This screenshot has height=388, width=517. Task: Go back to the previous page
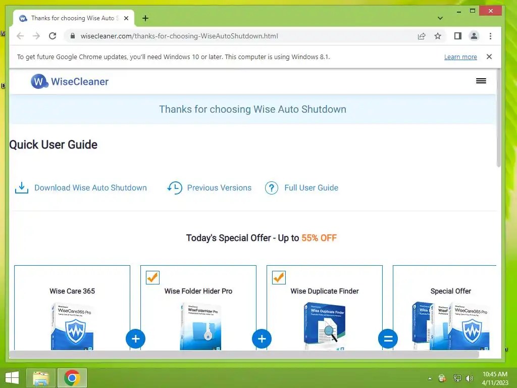pos(20,36)
